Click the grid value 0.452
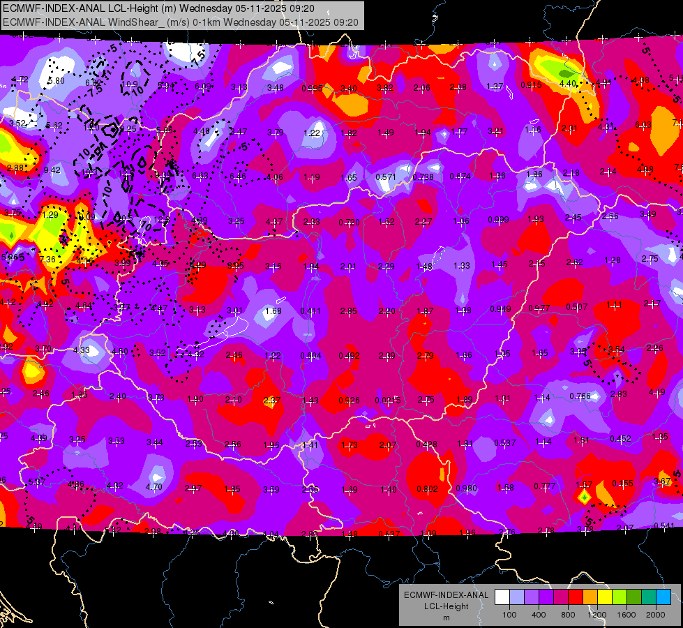This screenshot has width=683, height=628. coord(620,438)
